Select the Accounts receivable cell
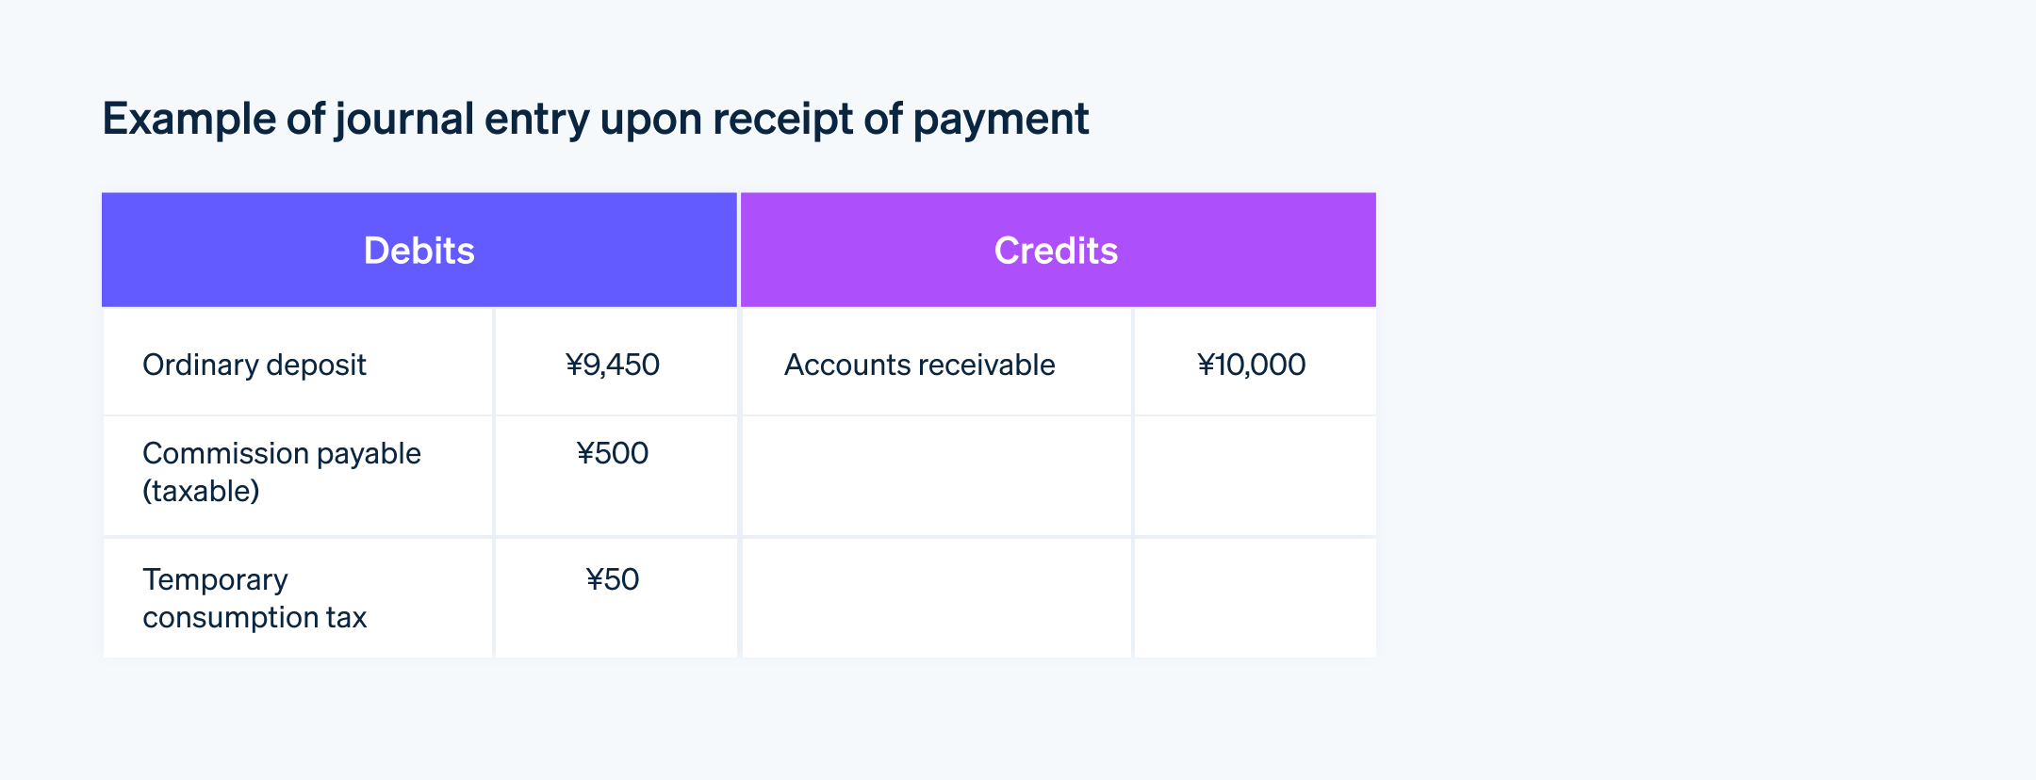The image size is (2036, 780). click(919, 365)
